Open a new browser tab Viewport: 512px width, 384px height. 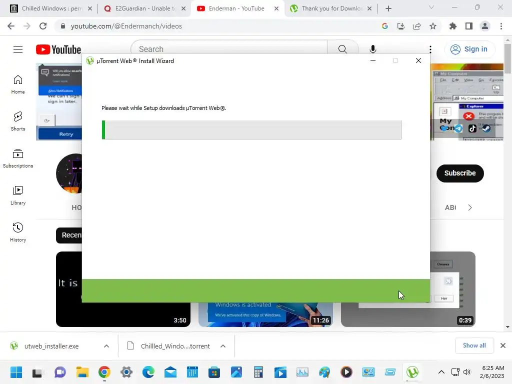(x=388, y=8)
